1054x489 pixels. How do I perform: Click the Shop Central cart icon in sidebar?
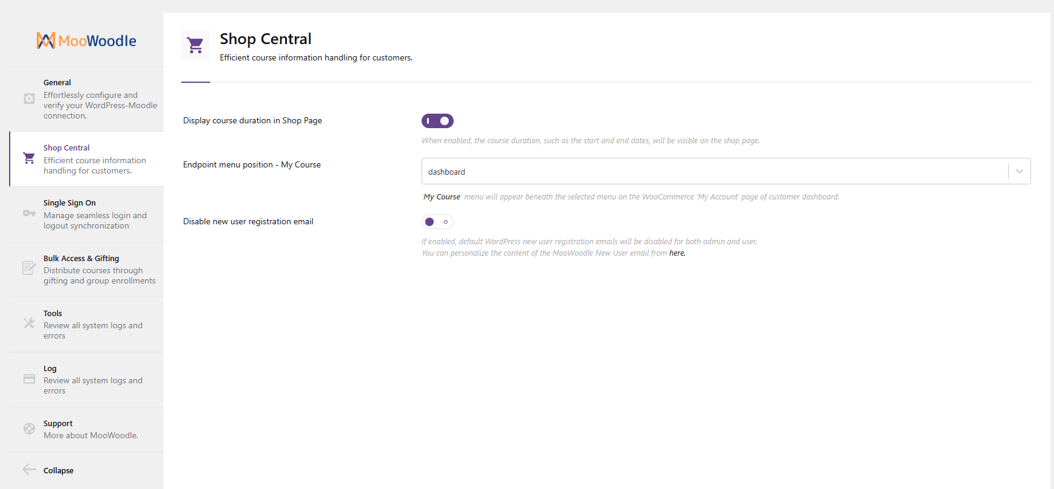click(29, 158)
